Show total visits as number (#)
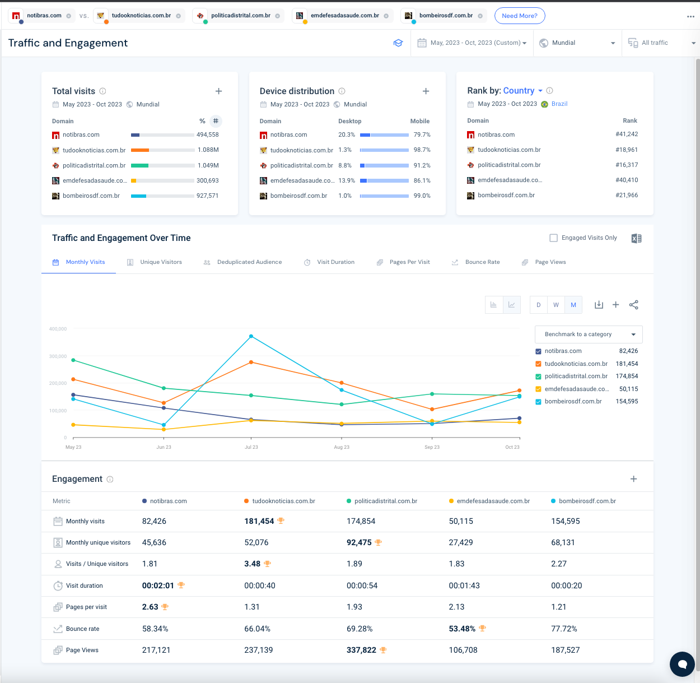 point(216,121)
